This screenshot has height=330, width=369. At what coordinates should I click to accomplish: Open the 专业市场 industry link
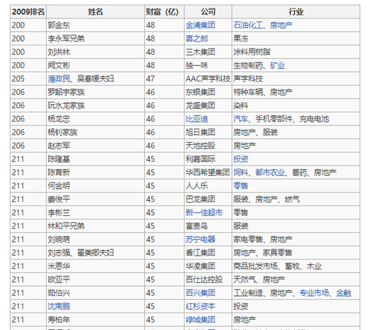point(314,293)
